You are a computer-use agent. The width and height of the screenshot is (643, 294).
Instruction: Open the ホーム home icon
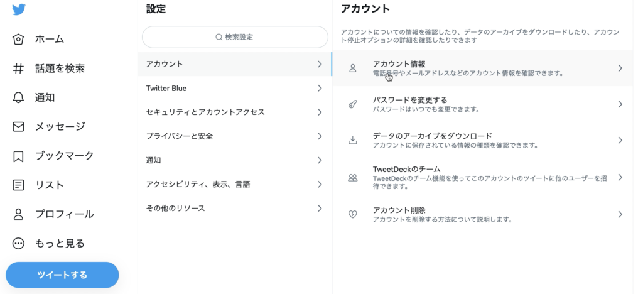pyautogui.click(x=18, y=40)
